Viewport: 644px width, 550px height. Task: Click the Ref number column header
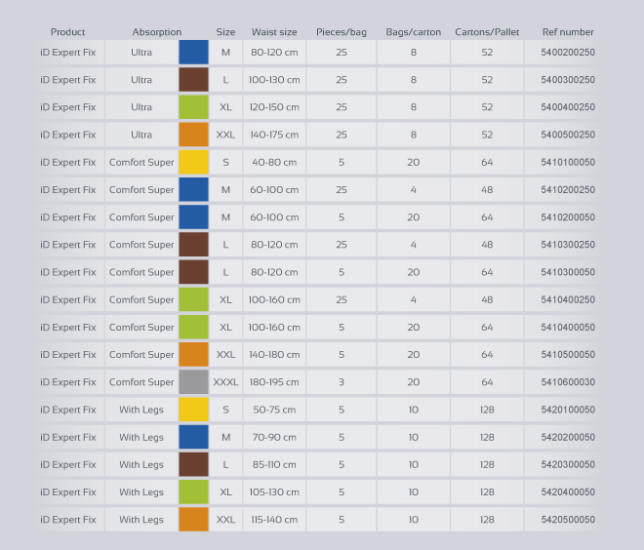(x=568, y=32)
